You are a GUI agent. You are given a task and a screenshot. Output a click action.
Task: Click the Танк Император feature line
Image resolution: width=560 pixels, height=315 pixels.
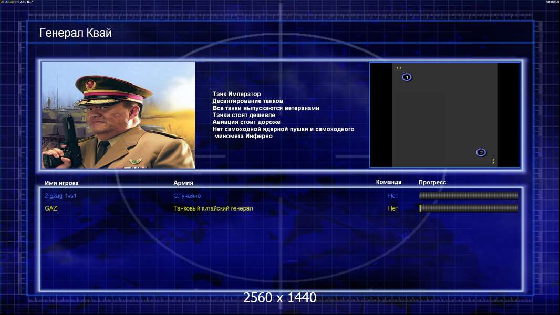click(x=236, y=94)
